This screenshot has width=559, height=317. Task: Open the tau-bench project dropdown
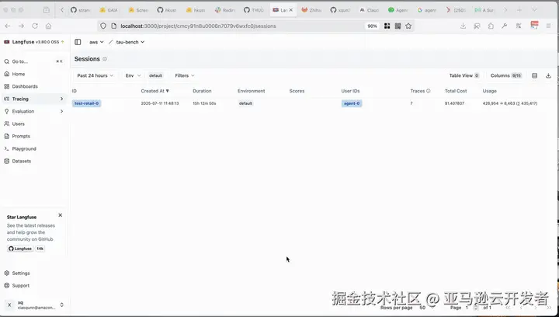(x=130, y=42)
